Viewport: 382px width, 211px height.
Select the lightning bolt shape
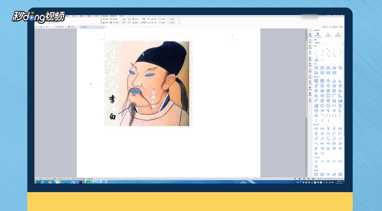coord(328,111)
